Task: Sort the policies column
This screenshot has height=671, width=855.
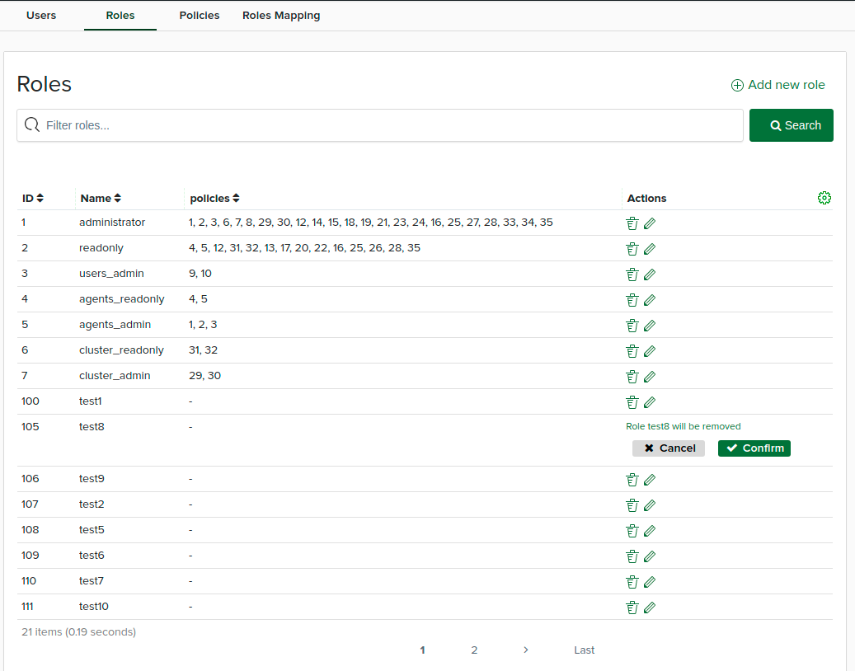Action: coord(214,198)
